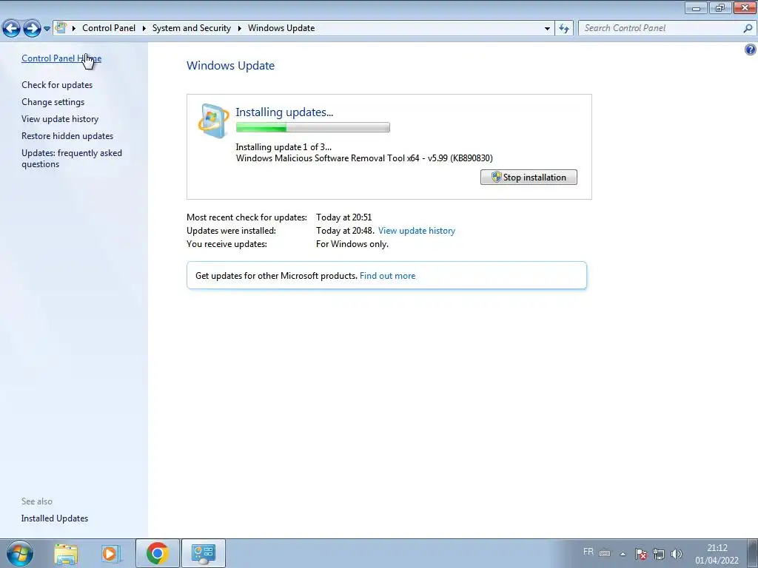This screenshot has height=568, width=758.
Task: Open Change settings
Action: click(53, 102)
